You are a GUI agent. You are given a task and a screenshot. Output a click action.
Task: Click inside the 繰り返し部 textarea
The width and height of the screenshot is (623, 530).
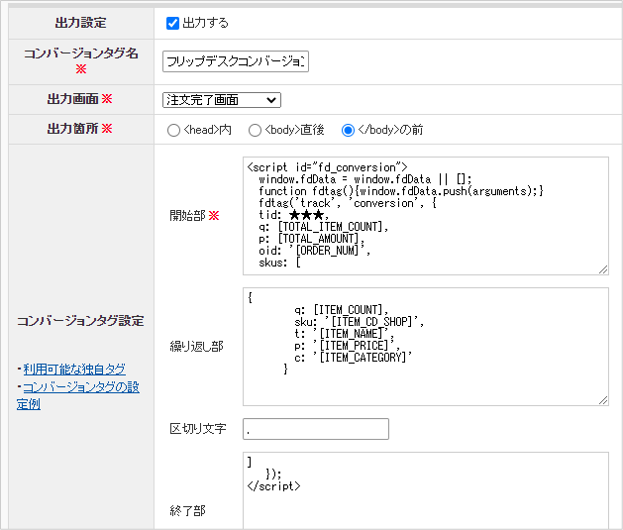[x=426, y=347]
